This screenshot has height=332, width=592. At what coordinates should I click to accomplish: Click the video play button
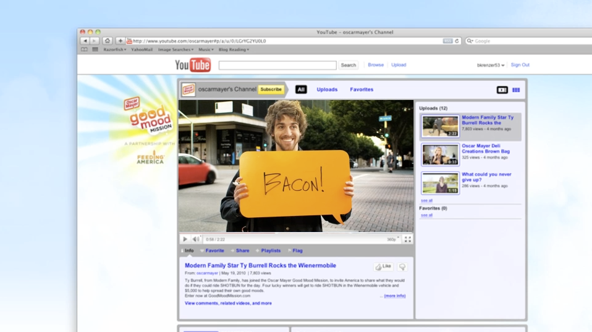tap(185, 239)
